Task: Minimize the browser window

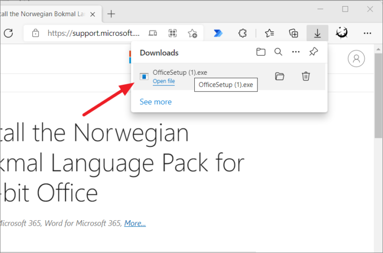Action: pos(320,9)
